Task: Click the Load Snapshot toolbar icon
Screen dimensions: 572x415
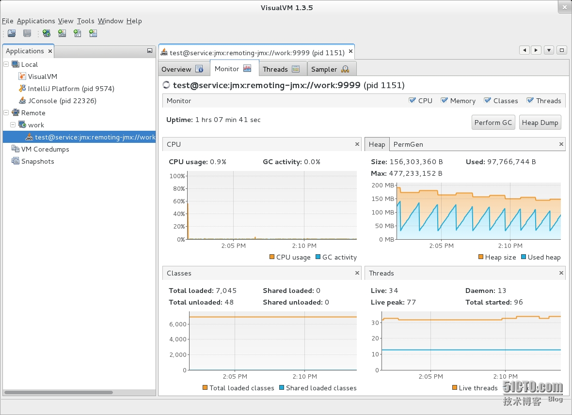Action: [12, 33]
